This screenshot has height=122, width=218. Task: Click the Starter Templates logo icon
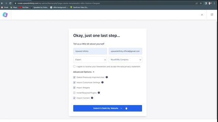pos(5,15)
